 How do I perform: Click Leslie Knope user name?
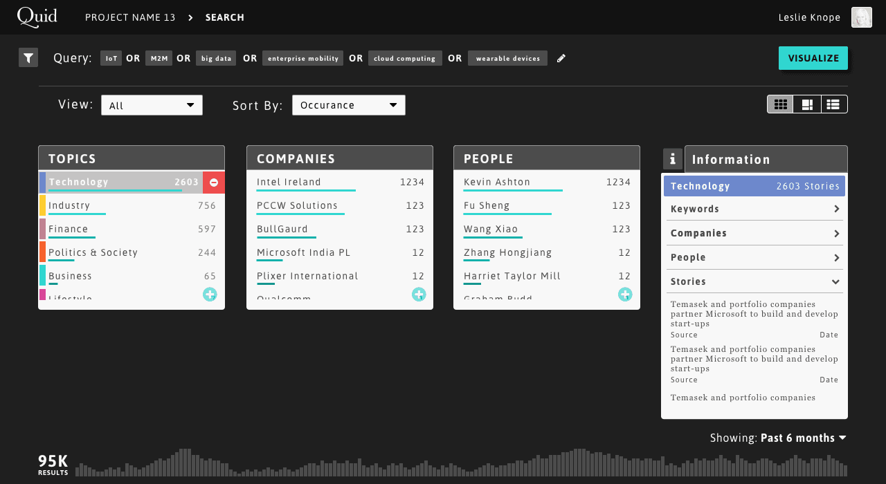810,17
